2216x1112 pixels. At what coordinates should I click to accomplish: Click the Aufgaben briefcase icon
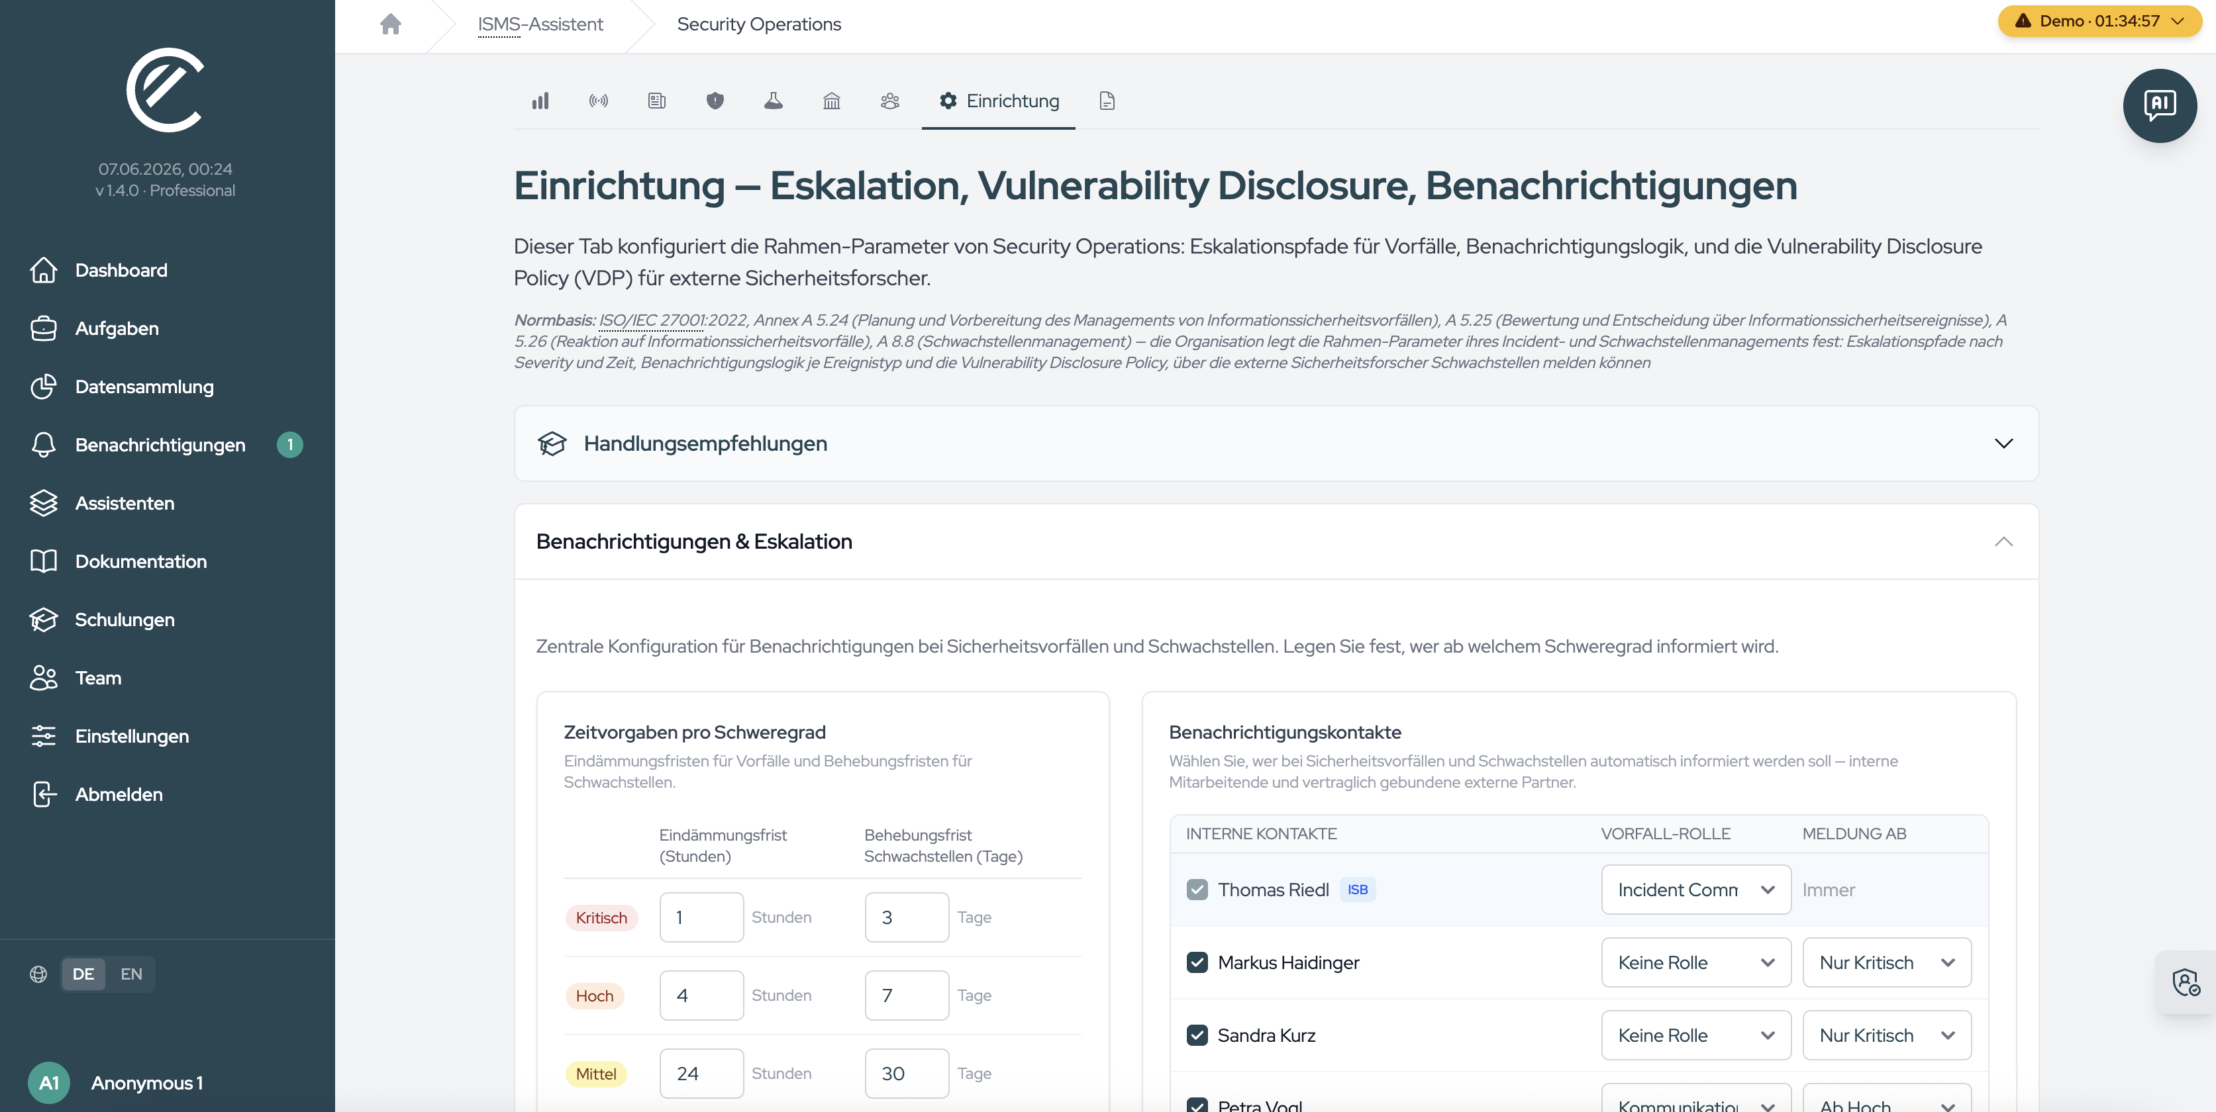[44, 328]
